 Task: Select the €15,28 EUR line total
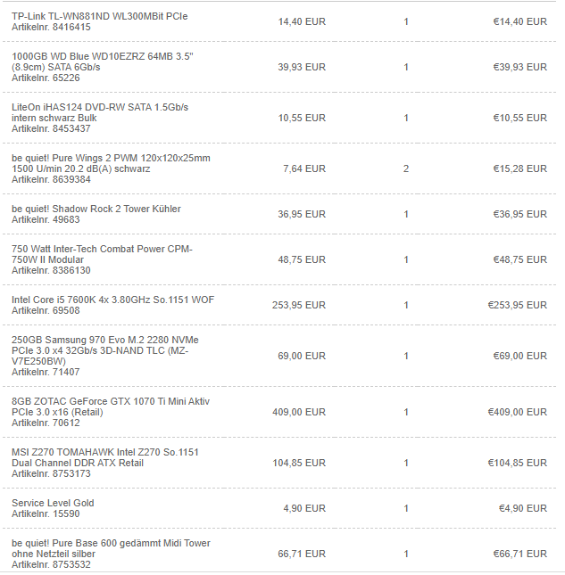[x=519, y=168]
